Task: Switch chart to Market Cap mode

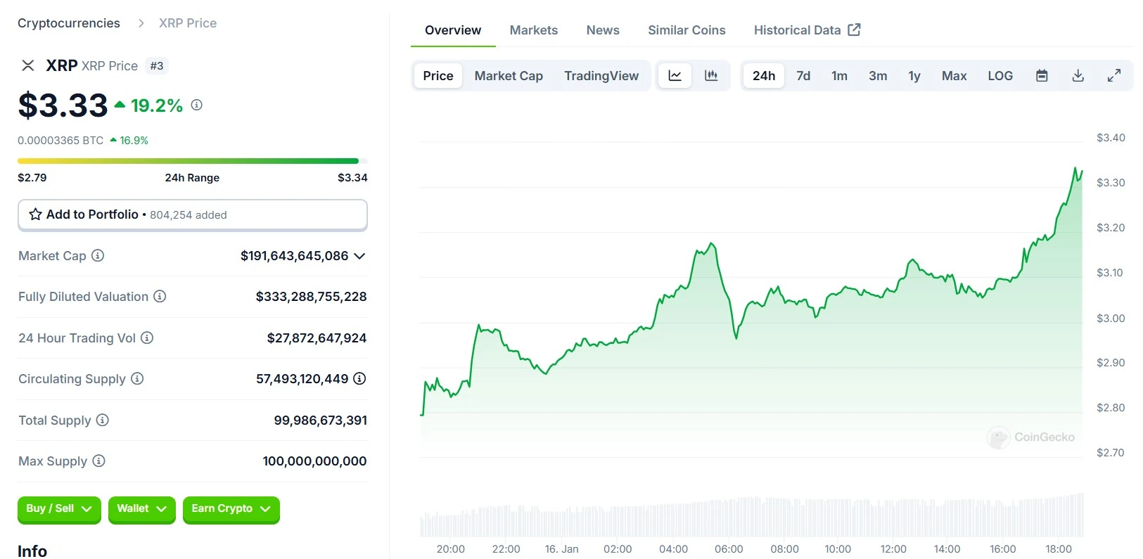Action: (509, 75)
